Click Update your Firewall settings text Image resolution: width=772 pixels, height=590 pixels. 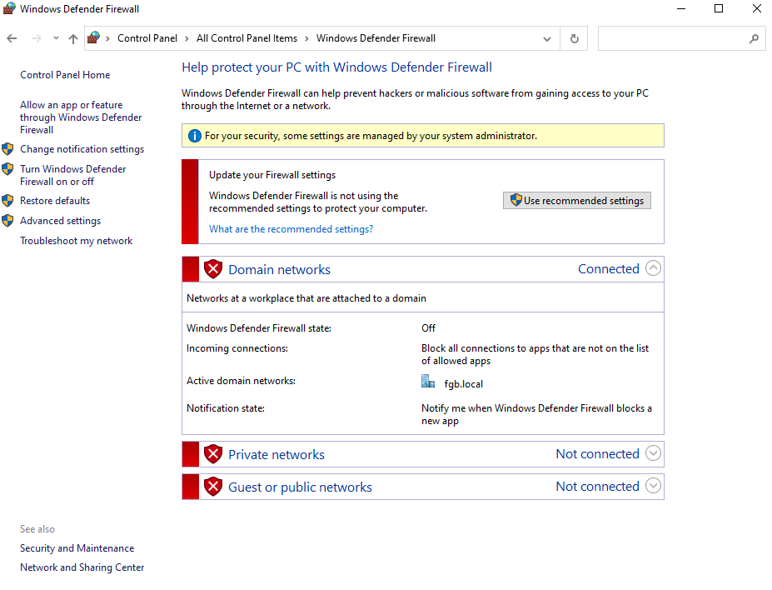point(272,175)
